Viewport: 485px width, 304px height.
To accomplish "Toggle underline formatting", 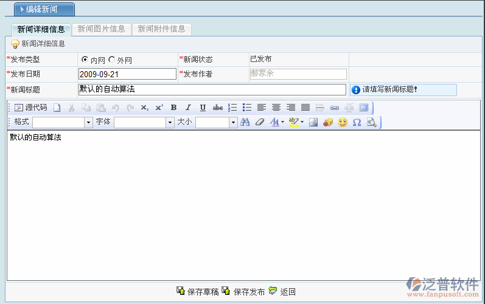I will 203,108.
